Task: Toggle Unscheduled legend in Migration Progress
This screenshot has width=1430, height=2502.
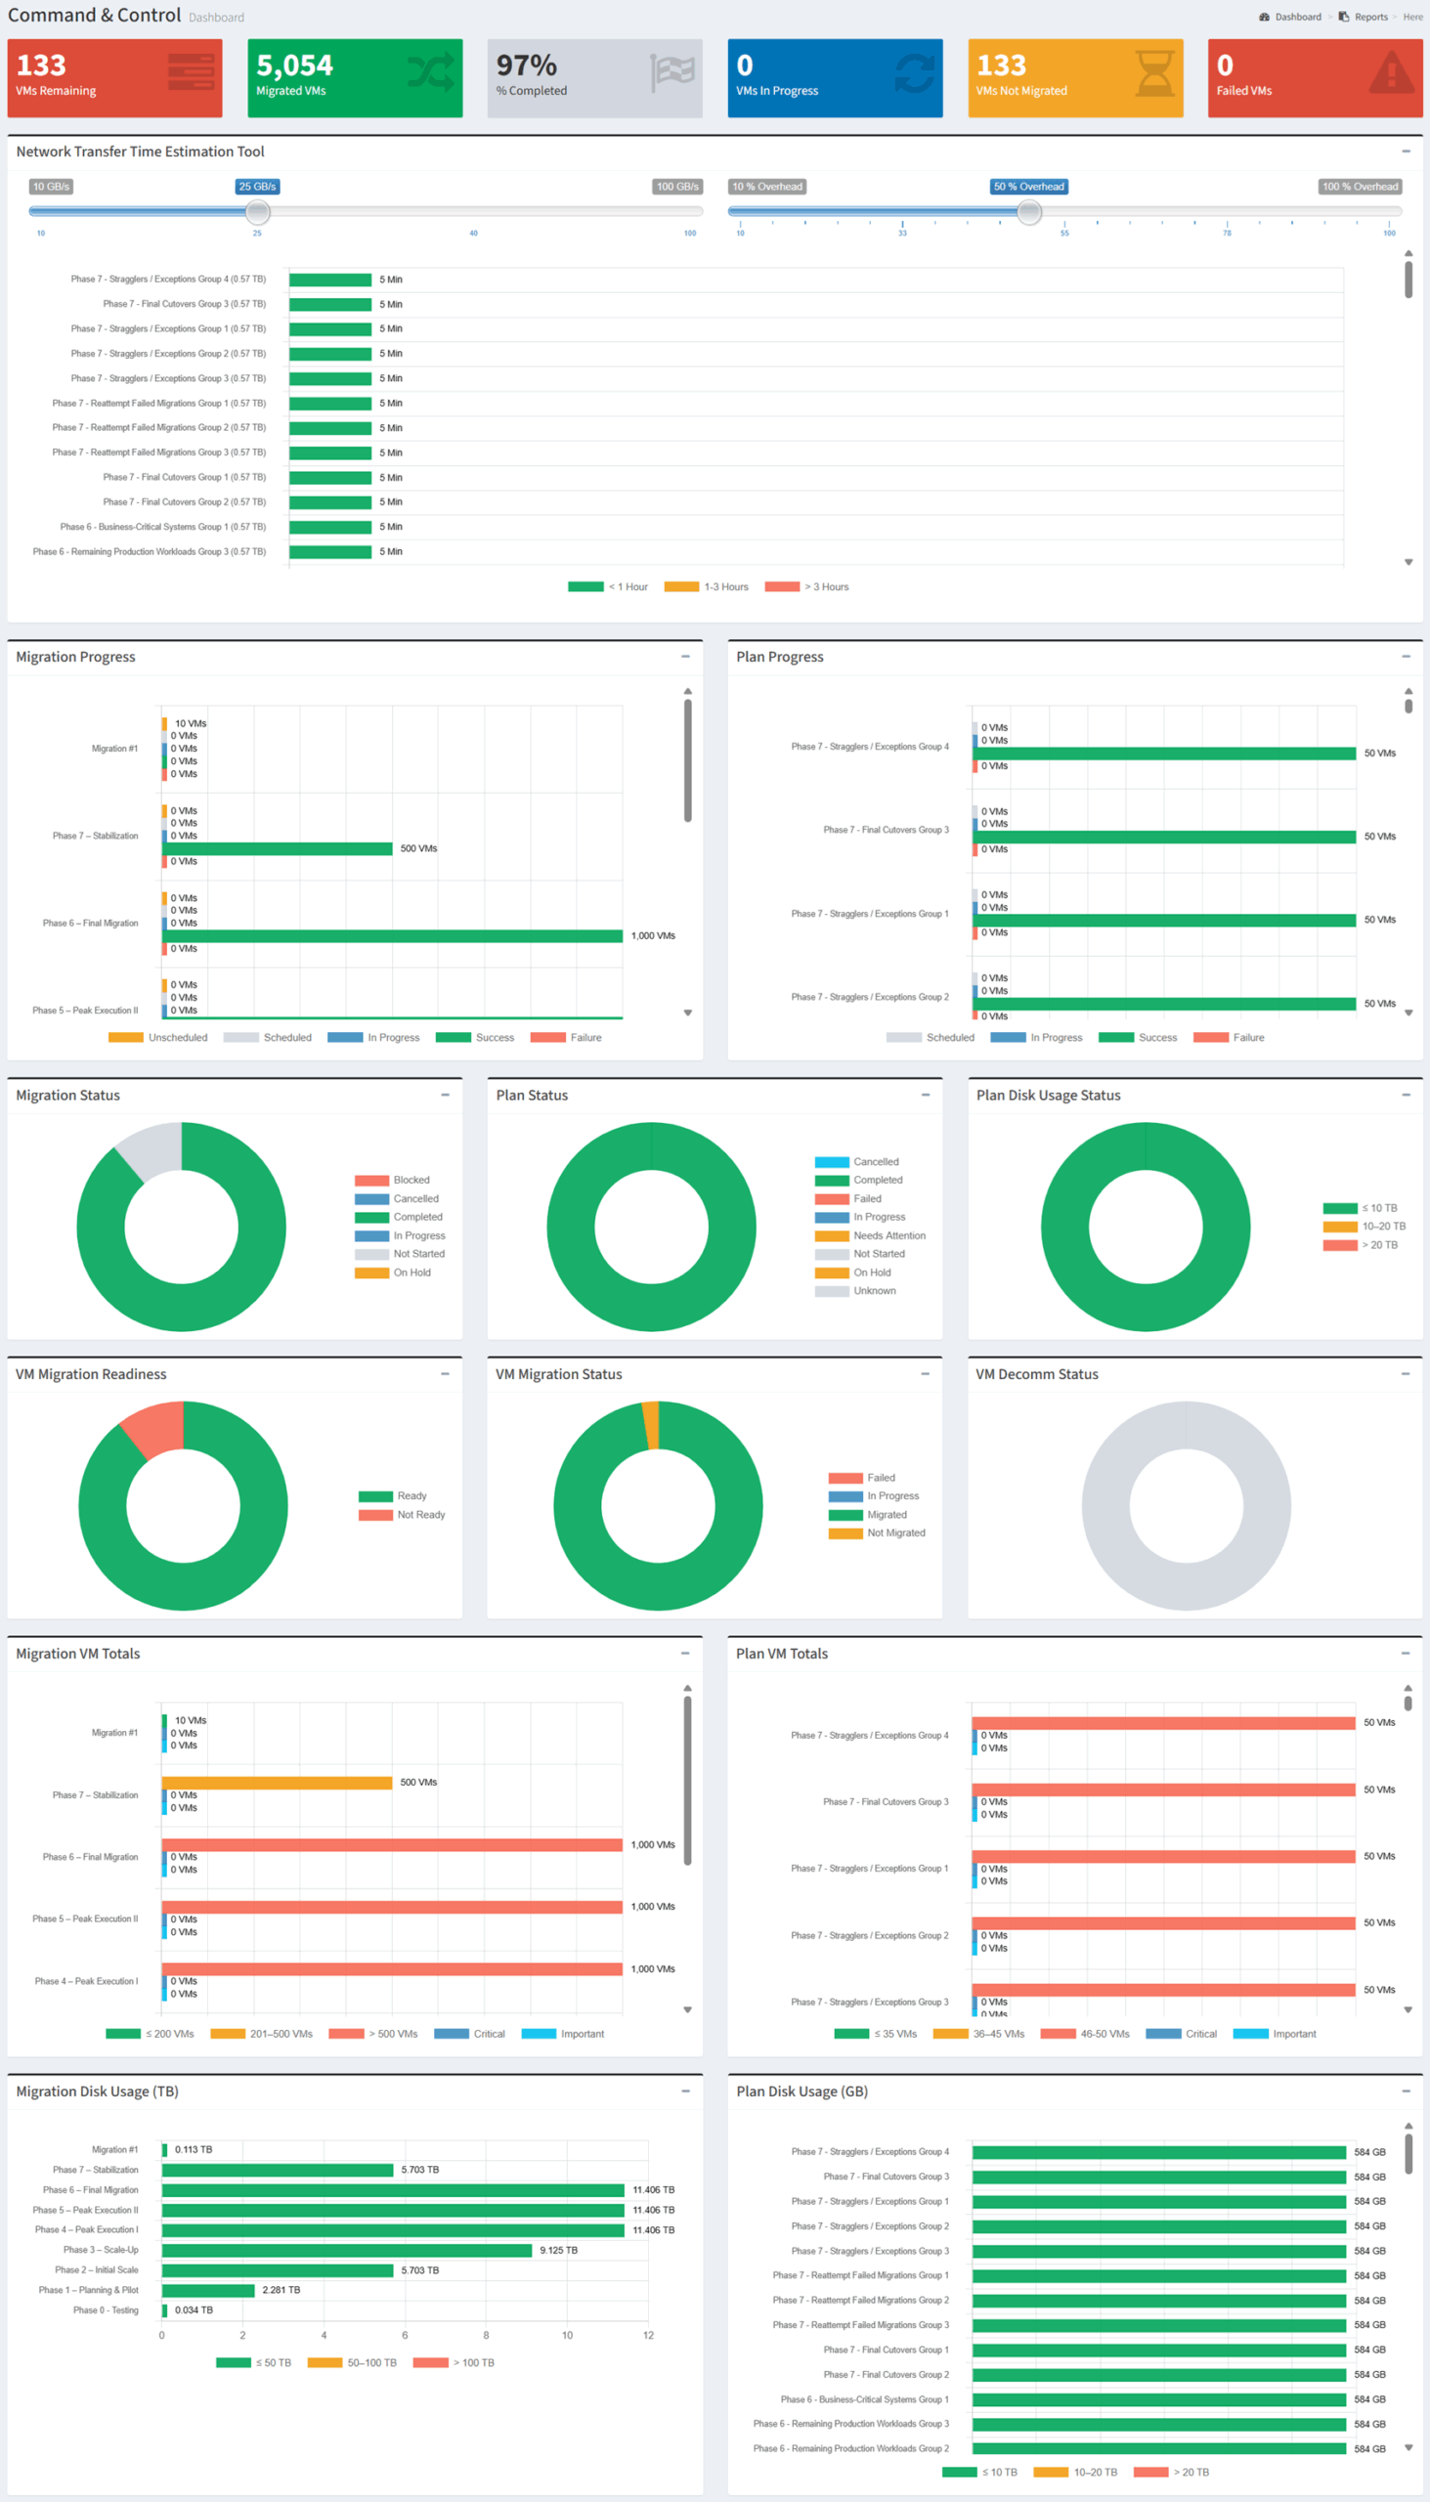Action: pyautogui.click(x=157, y=1038)
